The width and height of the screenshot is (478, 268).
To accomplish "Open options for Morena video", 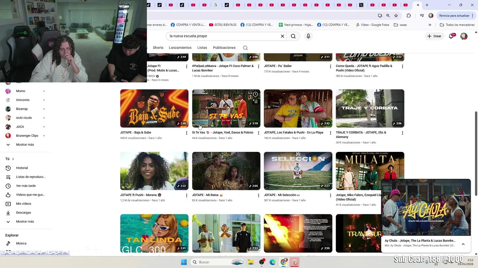I will click(x=186, y=195).
